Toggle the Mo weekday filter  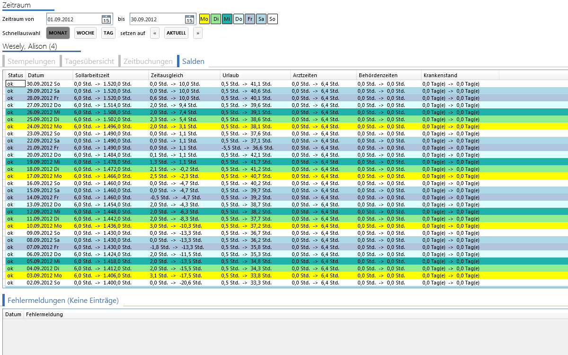(x=204, y=19)
